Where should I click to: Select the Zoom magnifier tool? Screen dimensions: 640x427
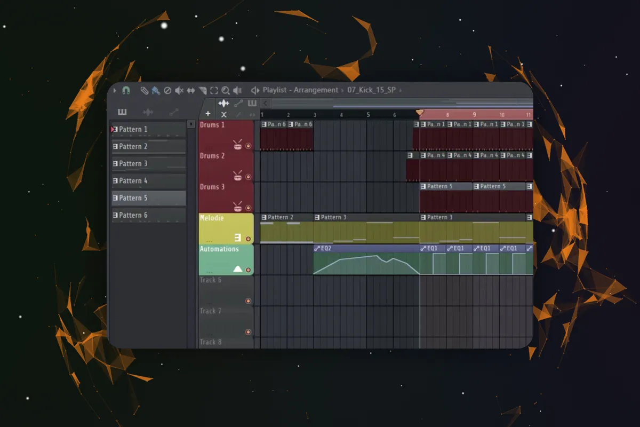tap(226, 90)
